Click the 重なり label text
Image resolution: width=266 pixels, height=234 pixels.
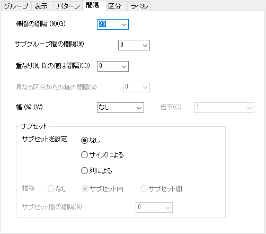tap(53, 66)
